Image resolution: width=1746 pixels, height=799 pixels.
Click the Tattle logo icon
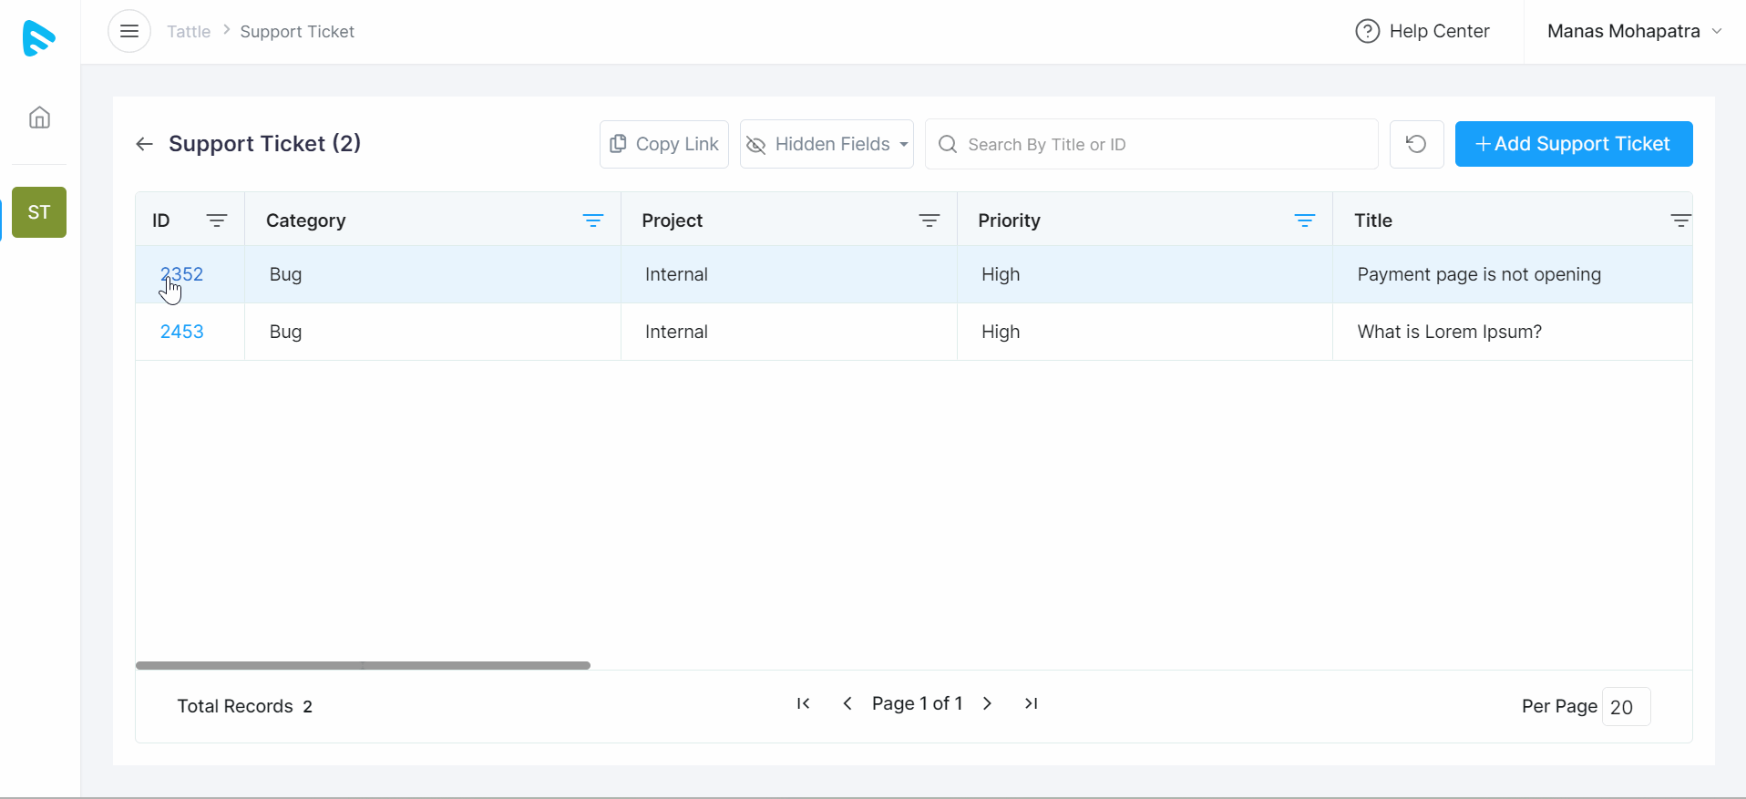pyautogui.click(x=38, y=38)
